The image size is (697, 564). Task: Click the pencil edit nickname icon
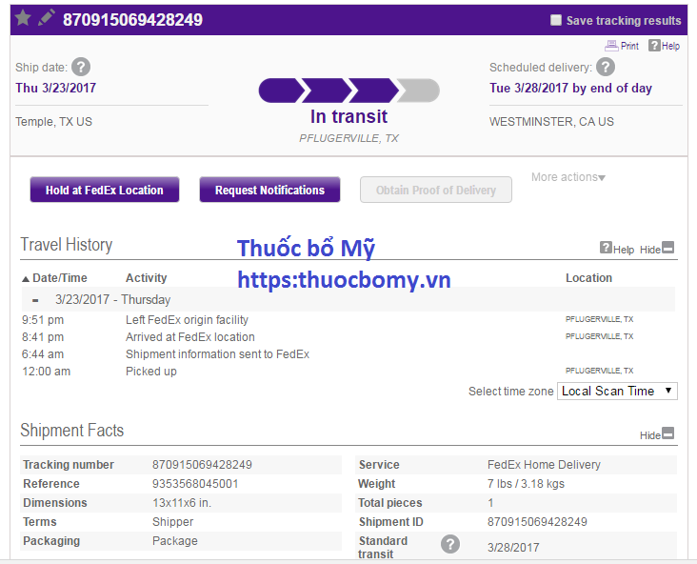pos(47,18)
